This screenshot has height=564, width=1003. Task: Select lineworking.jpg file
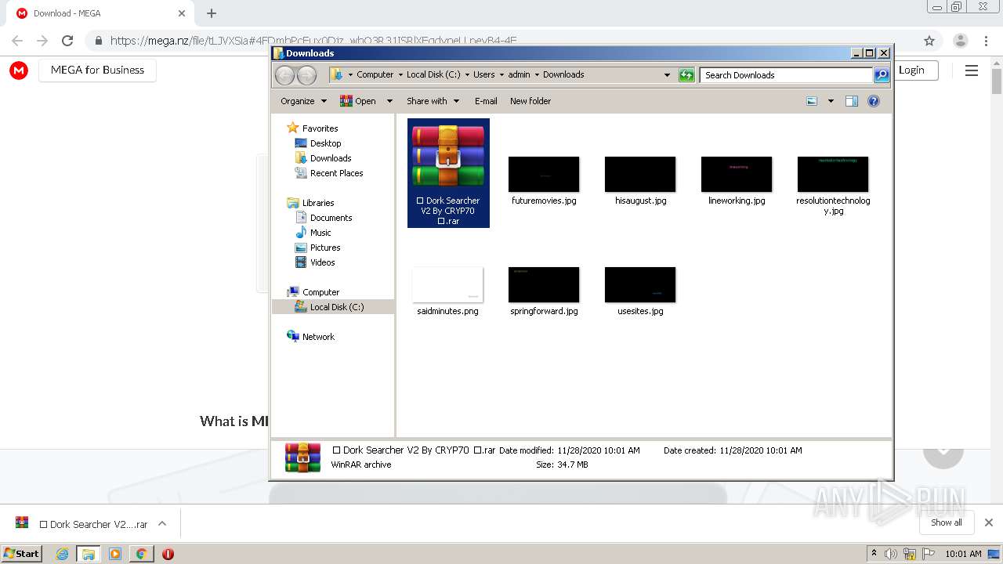tap(737, 180)
